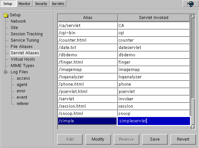
Task: Open the Security tab
Action: pos(41,4)
